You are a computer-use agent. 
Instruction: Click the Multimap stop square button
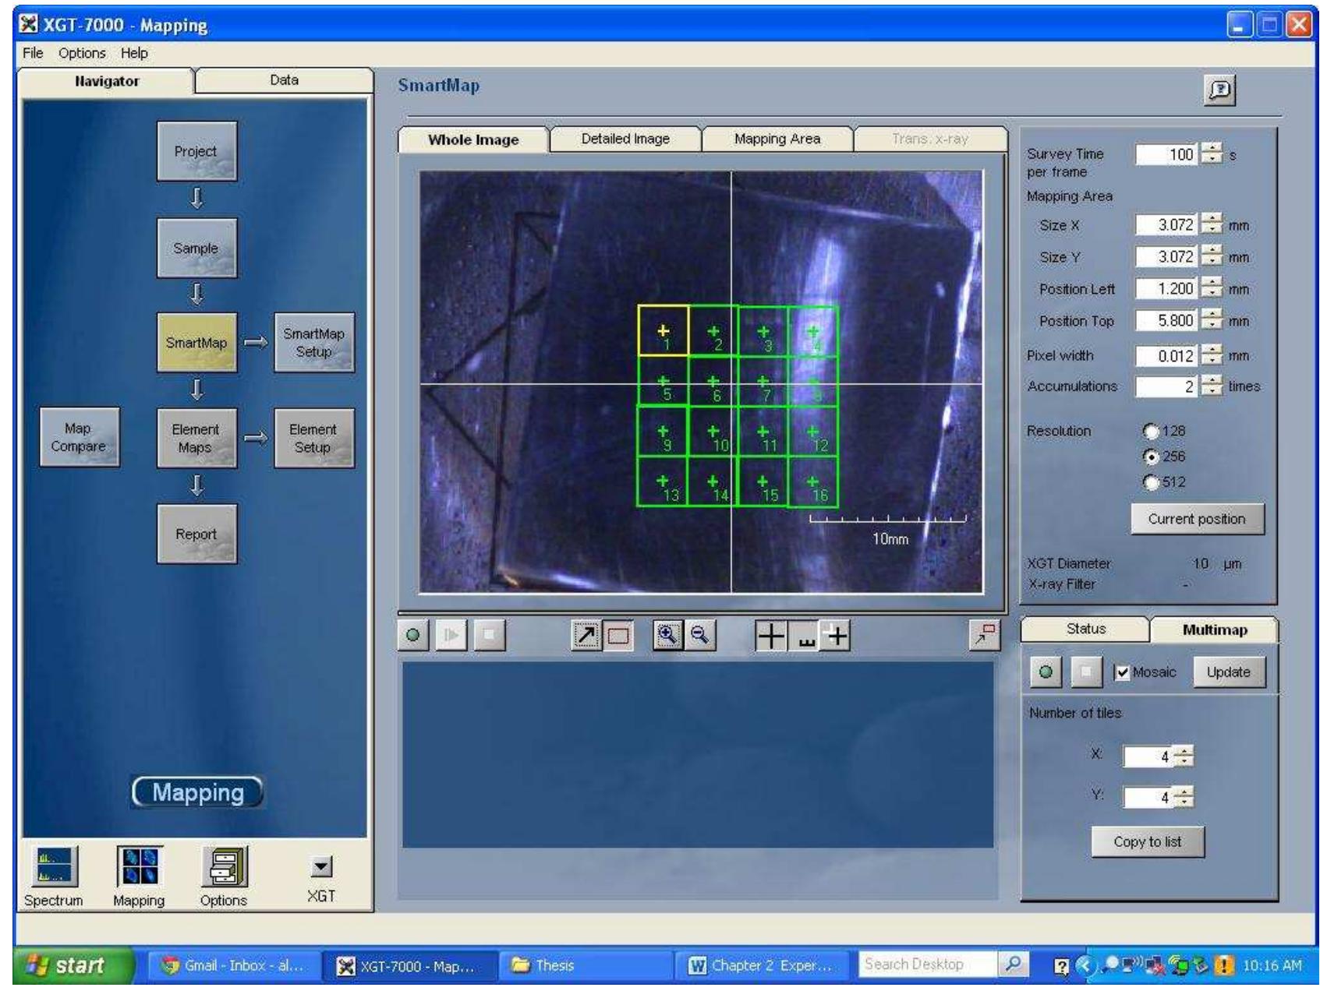[1086, 672]
